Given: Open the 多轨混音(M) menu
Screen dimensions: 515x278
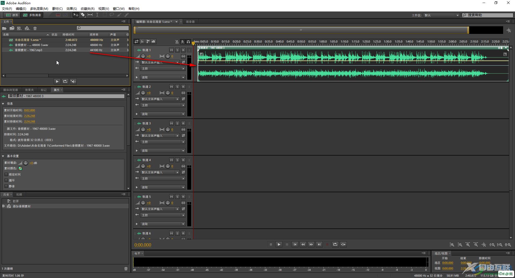Looking at the screenshot, I should pos(39,9).
